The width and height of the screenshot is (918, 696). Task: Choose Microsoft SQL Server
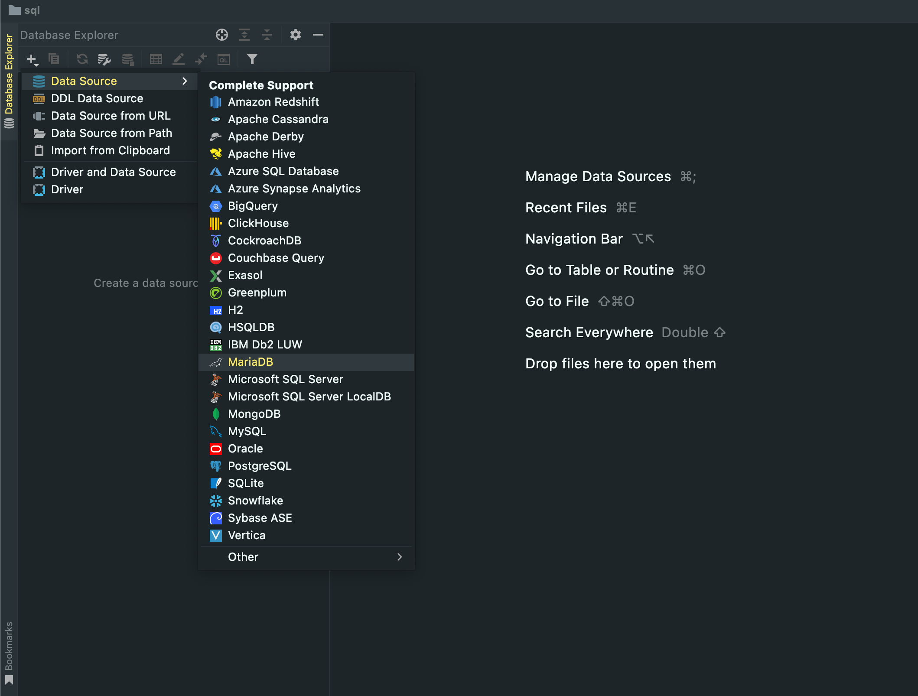coord(306,379)
